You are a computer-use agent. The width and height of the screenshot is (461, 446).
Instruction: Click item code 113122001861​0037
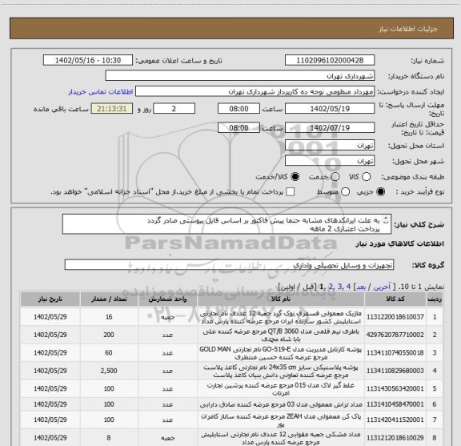pyautogui.click(x=395, y=317)
